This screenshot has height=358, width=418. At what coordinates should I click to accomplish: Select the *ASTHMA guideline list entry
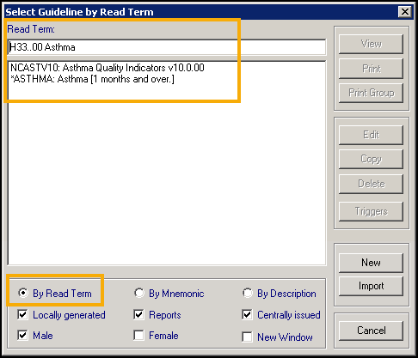click(92, 79)
